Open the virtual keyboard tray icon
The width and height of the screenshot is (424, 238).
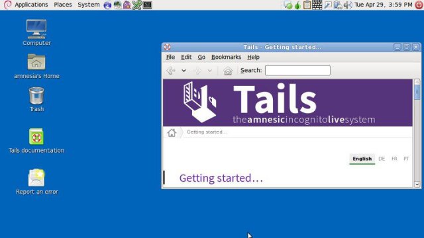point(317,5)
